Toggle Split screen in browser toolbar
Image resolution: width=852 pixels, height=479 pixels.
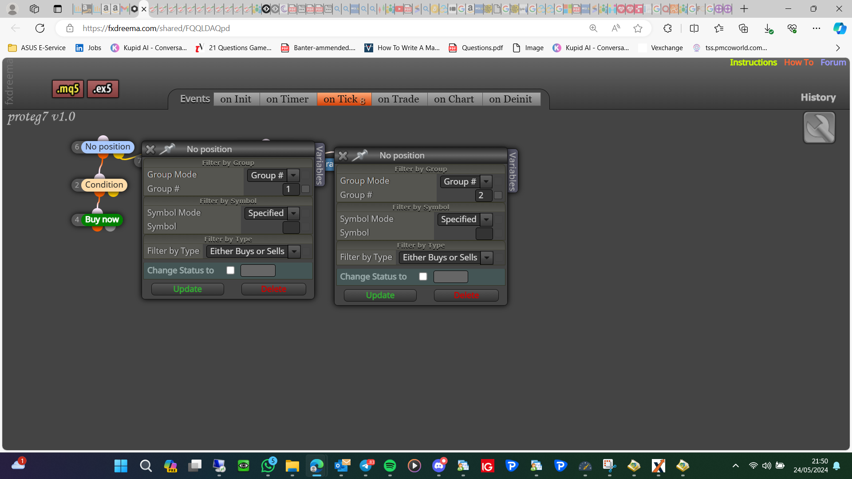[x=694, y=28]
